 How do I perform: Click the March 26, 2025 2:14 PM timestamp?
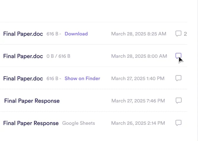click(x=138, y=123)
